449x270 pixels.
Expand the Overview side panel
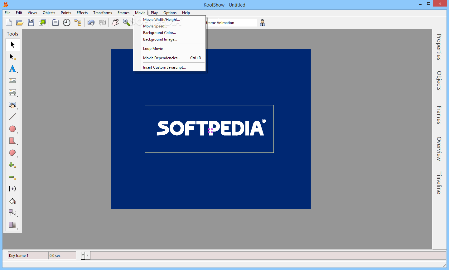coord(439,149)
